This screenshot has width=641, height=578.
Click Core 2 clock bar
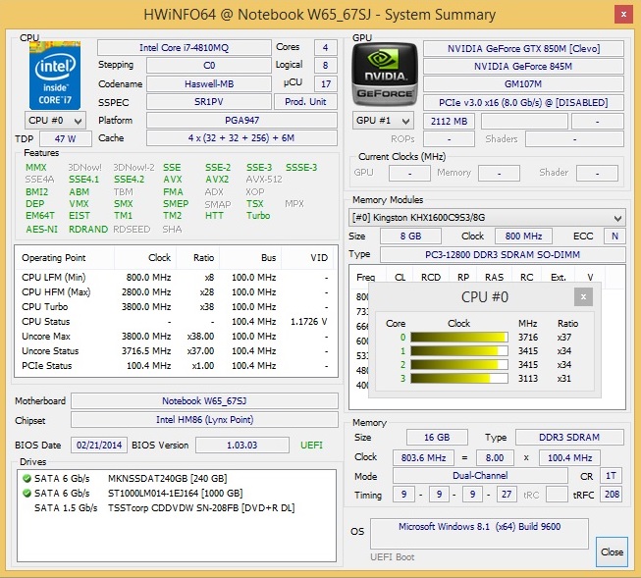[x=459, y=365]
